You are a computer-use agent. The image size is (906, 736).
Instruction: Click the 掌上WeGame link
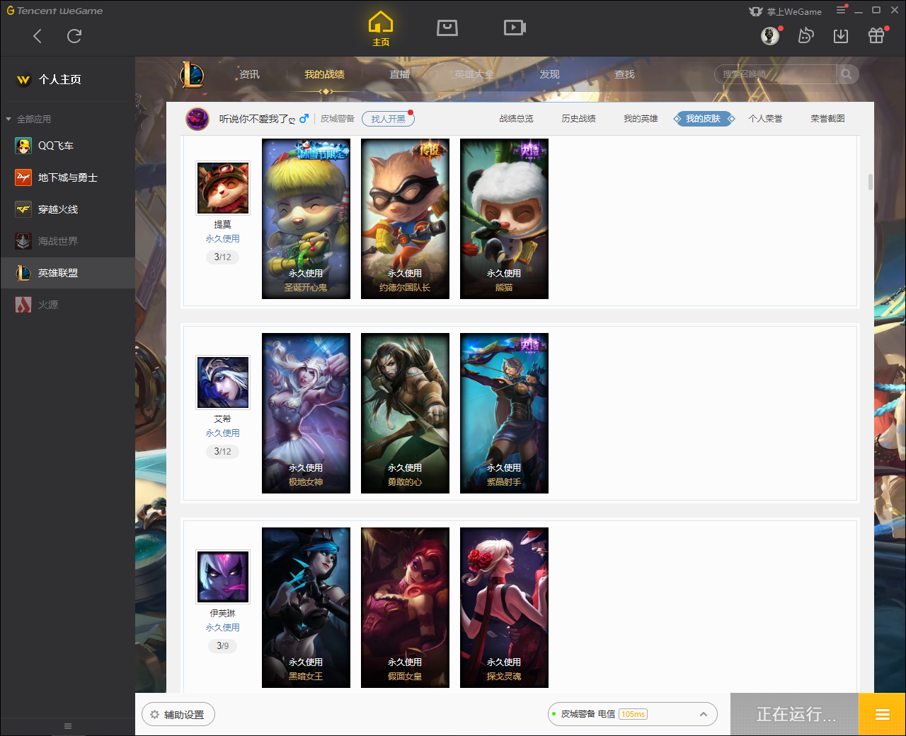pyautogui.click(x=785, y=11)
